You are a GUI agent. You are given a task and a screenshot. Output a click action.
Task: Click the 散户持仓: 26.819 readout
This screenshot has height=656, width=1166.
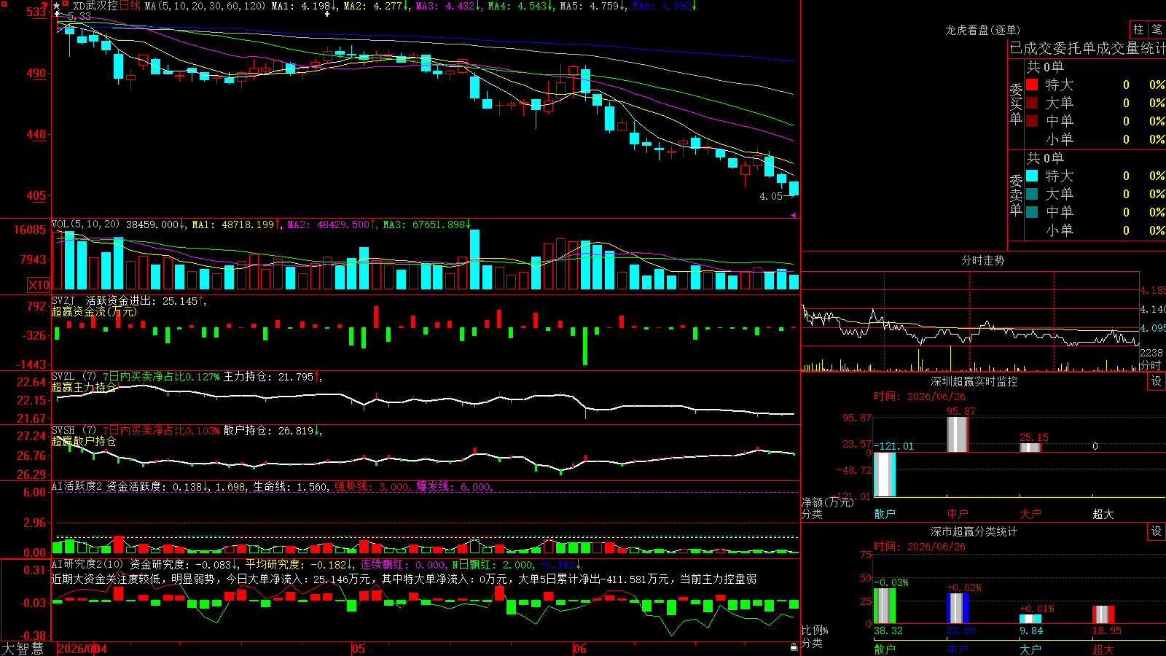273,431
